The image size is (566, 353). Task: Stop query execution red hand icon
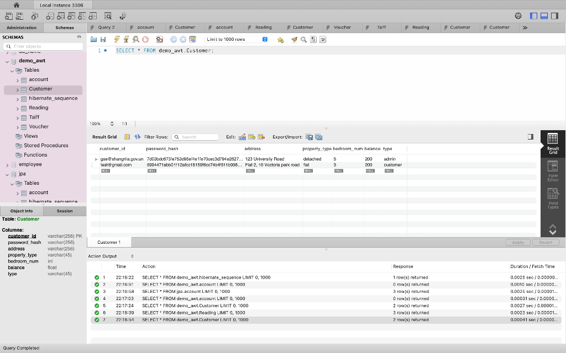coord(145,39)
